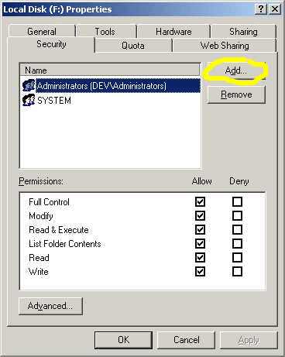Check Allow for Full Control
The image size is (285, 357).
coord(200,201)
